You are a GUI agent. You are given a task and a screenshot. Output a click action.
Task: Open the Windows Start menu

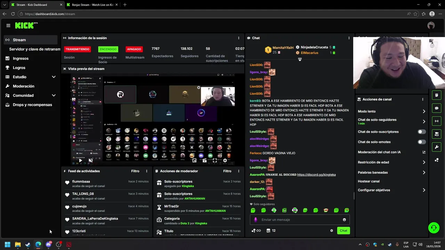point(7,244)
